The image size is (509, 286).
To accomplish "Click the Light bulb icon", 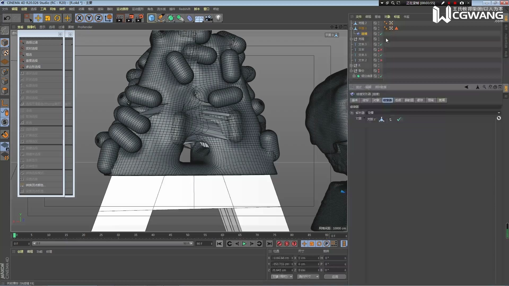I will coord(218,18).
